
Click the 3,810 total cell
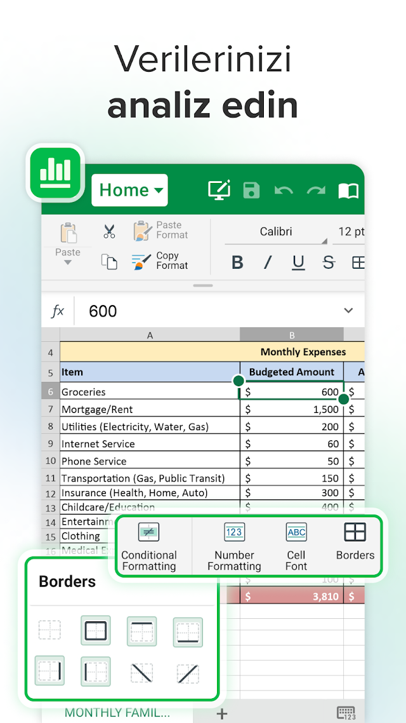(292, 596)
